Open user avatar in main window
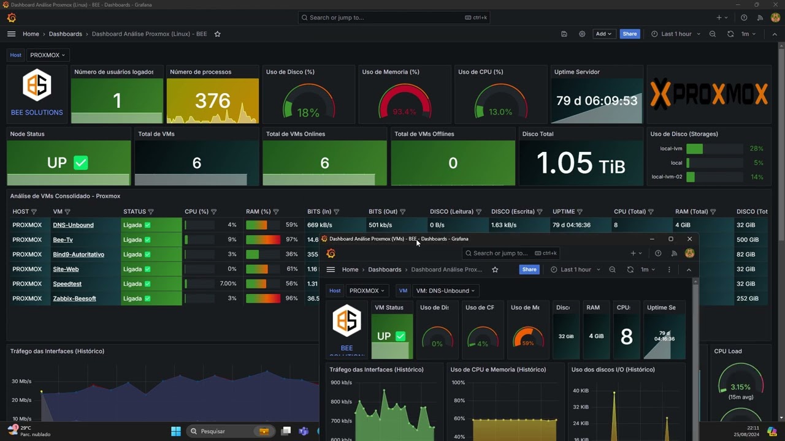Viewport: 785px width, 441px height. coord(775,18)
